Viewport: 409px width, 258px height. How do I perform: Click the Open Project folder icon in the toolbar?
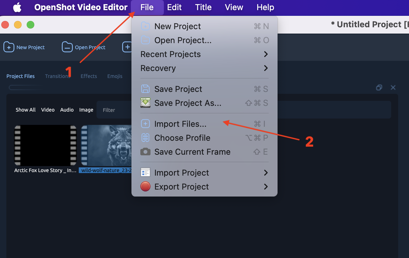[x=67, y=47]
